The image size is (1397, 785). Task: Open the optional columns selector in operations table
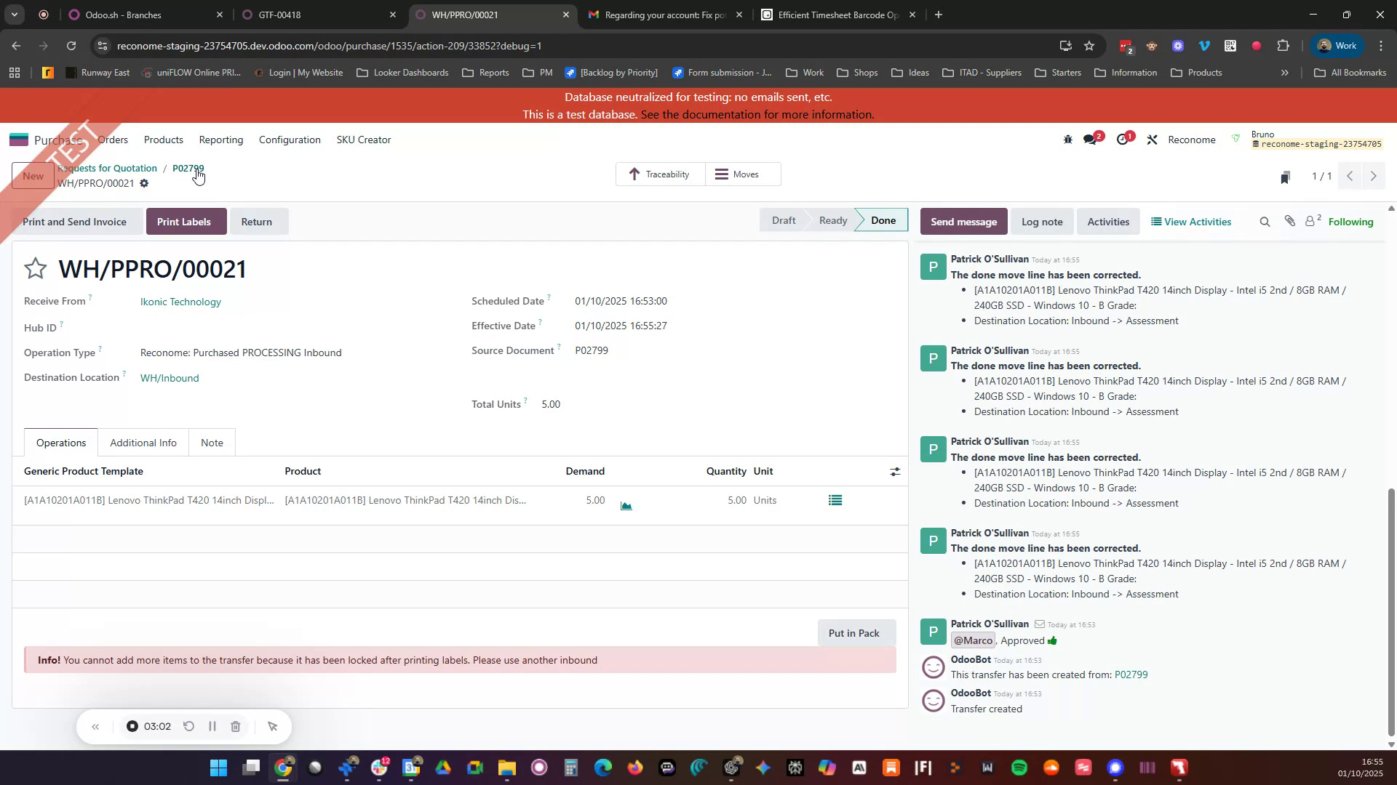coord(894,471)
